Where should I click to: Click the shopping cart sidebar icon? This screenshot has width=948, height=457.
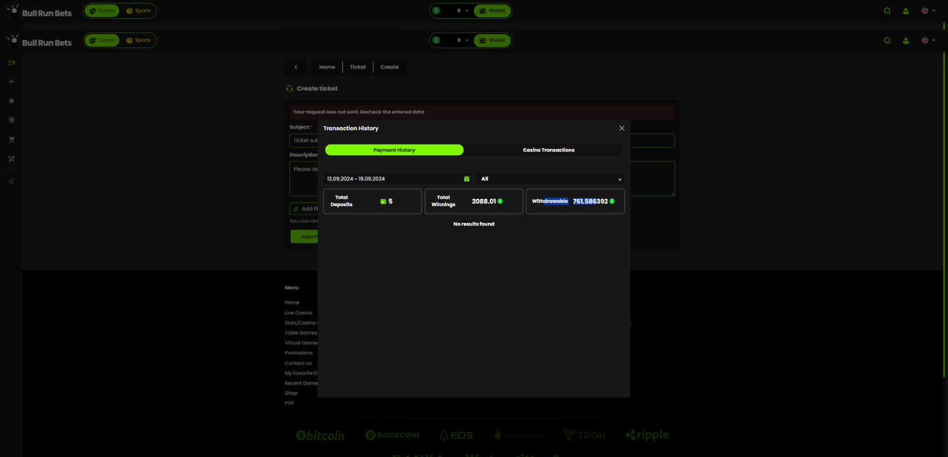(x=11, y=139)
